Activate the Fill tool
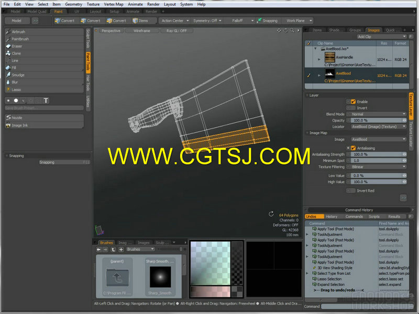 [44, 68]
